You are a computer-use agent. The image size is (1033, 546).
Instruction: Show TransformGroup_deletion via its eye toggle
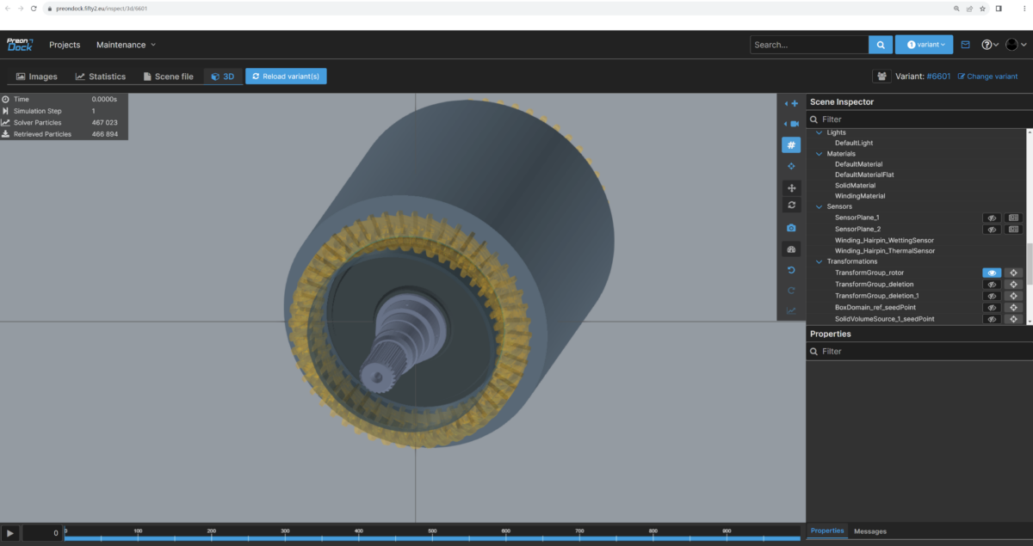tap(992, 285)
